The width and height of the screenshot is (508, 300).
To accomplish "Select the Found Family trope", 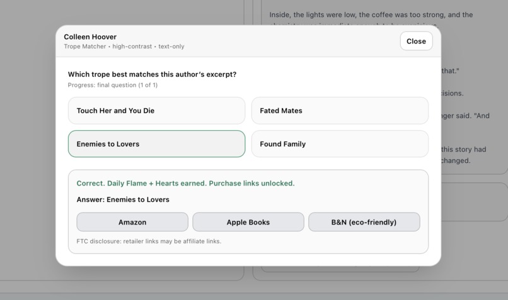I will point(340,144).
